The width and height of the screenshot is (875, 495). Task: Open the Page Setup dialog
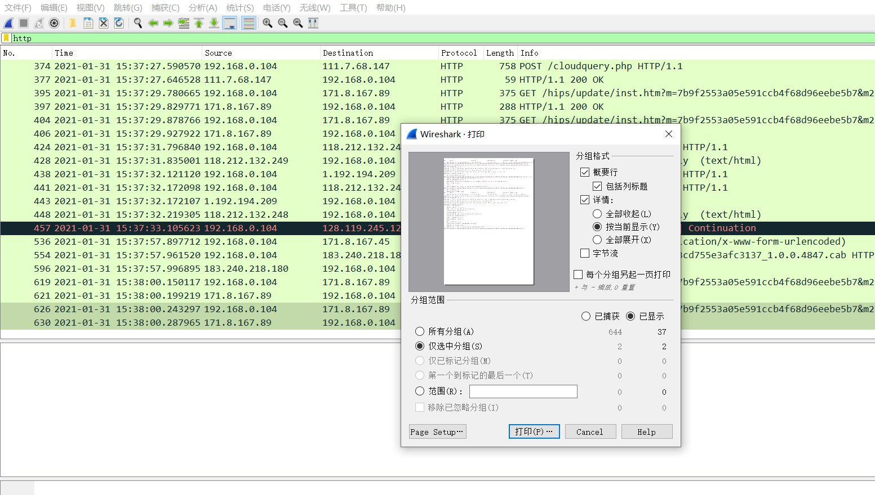437,432
